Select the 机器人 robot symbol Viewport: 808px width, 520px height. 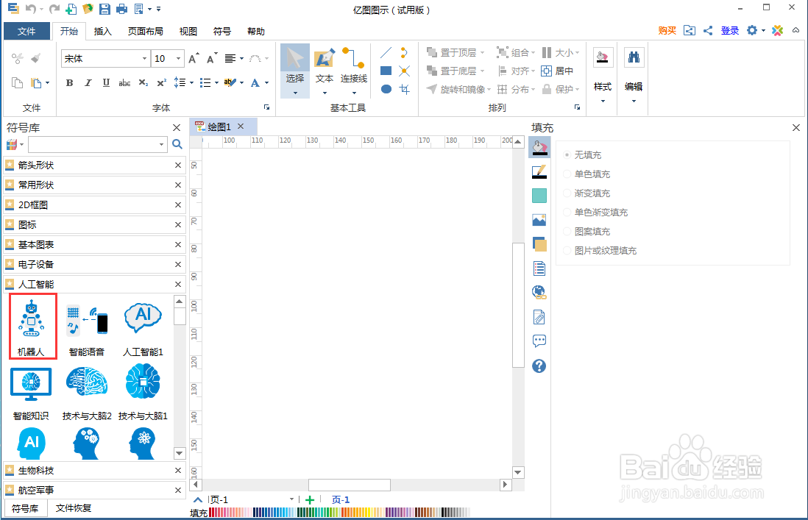32,326
